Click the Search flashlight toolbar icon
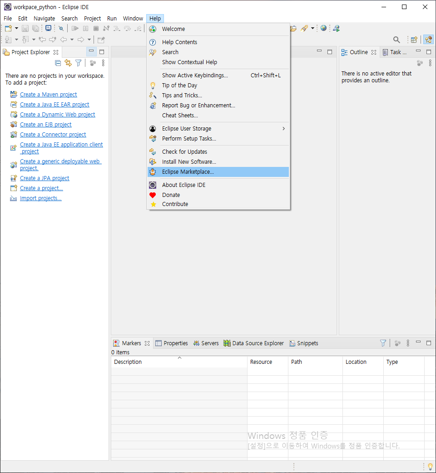 304,28
